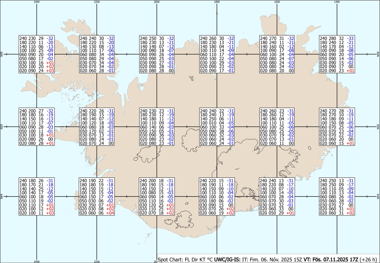Click the "Spot Chart: FL Dir KT °C" caption
The height and width of the screenshot is (263, 380).
(185, 259)
